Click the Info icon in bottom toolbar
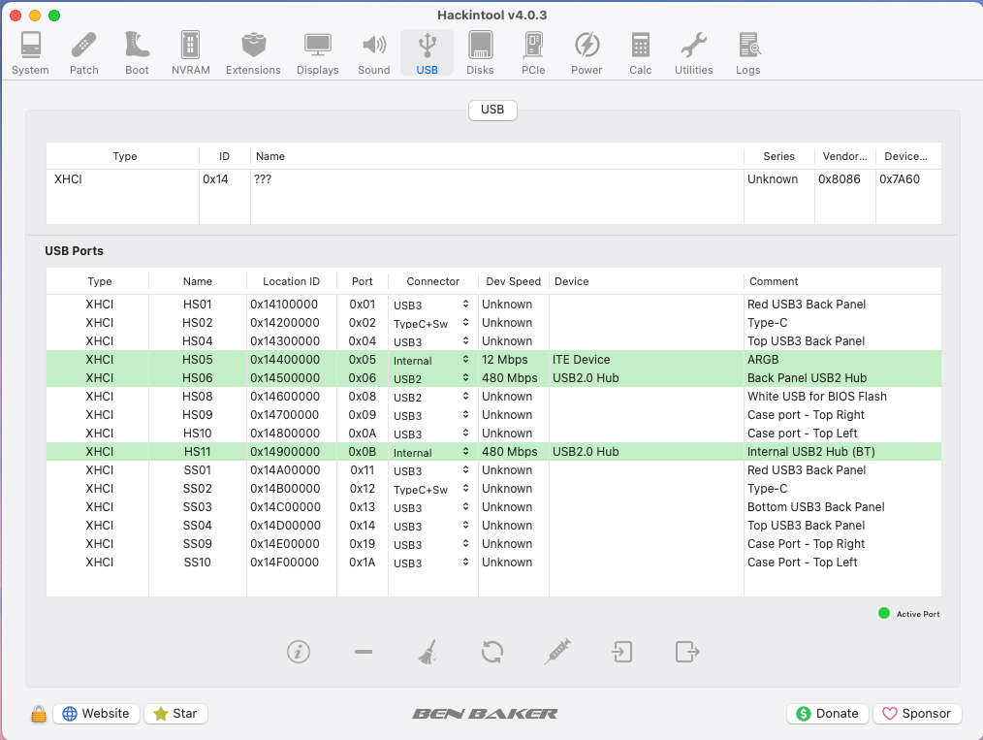This screenshot has width=983, height=740. click(x=299, y=652)
